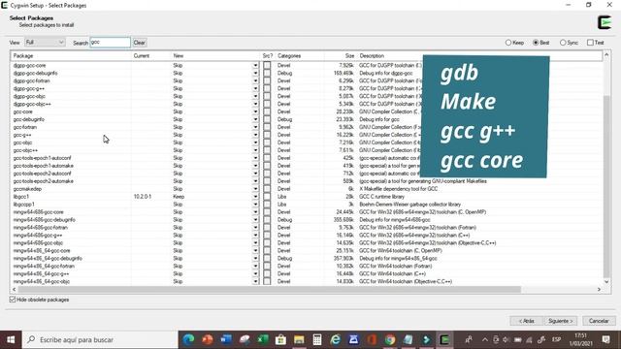Open the version dropdown for gcc-objc
Screen dimensions: 621x349
(x=255, y=143)
